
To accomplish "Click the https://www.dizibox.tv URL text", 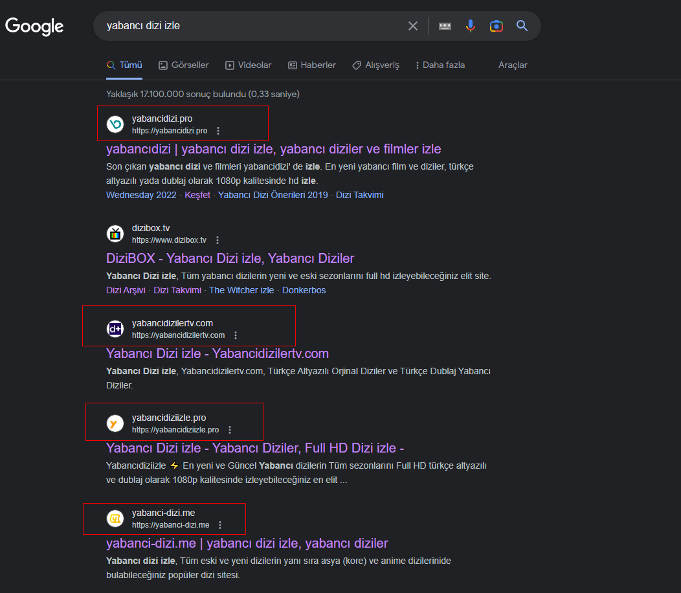I will [x=169, y=240].
